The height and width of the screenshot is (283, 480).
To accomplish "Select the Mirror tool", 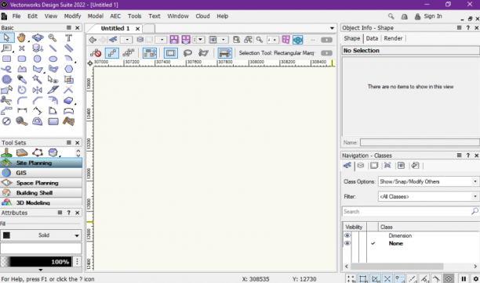I will 38,90.
